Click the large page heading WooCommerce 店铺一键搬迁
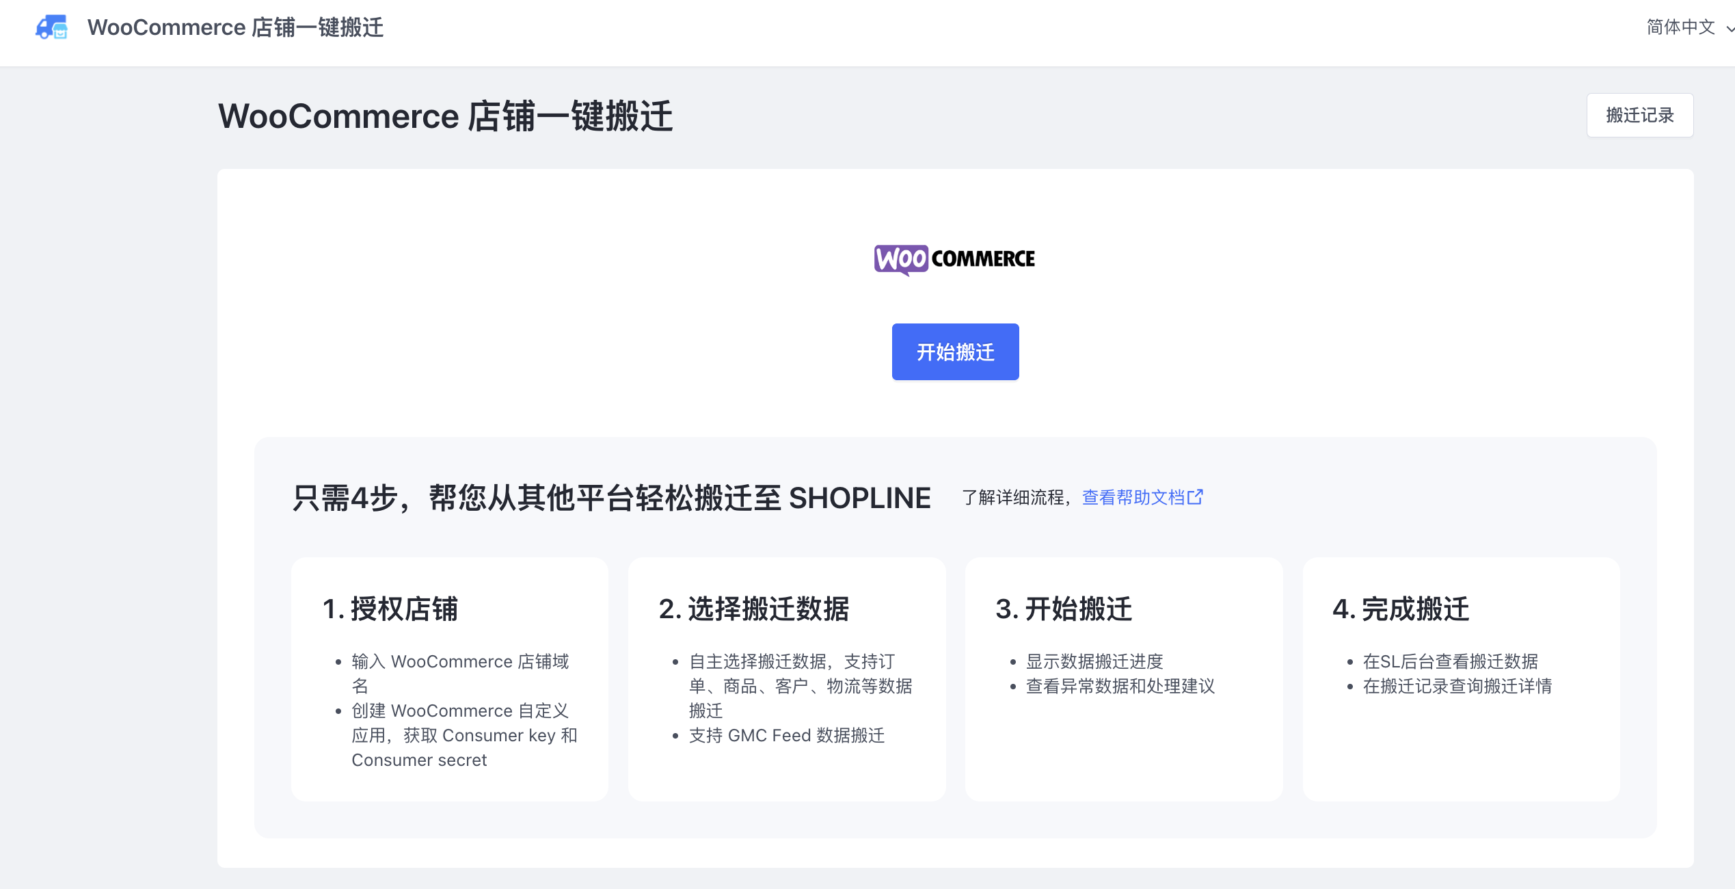Image resolution: width=1735 pixels, height=889 pixels. coord(446,116)
